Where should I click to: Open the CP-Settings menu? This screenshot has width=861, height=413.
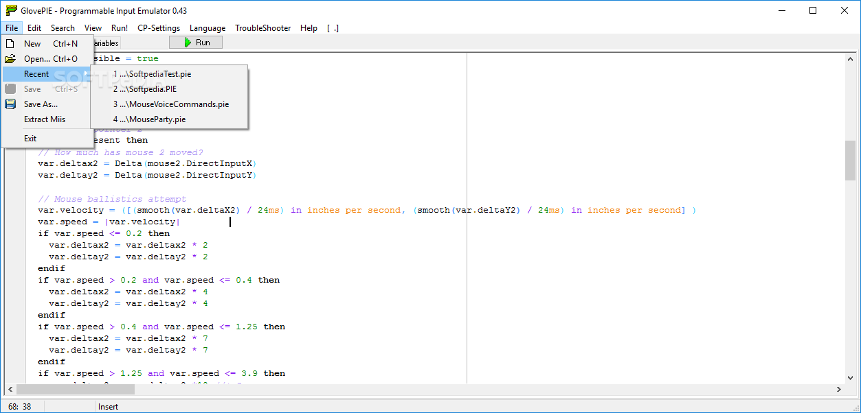(x=159, y=28)
